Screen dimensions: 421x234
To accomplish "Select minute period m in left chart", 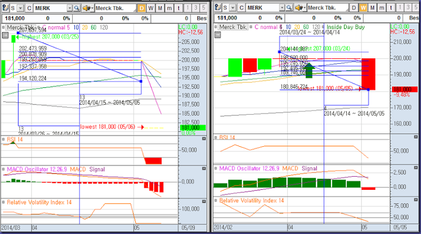I will pyautogui.click(x=169, y=8).
